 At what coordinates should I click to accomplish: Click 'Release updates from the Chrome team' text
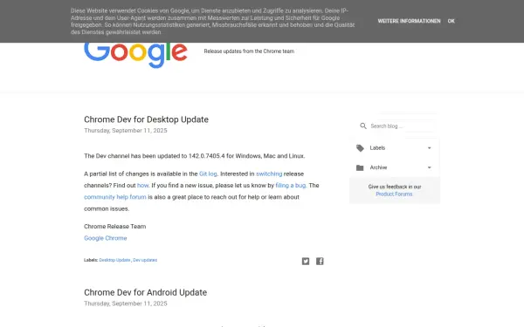pos(249,51)
